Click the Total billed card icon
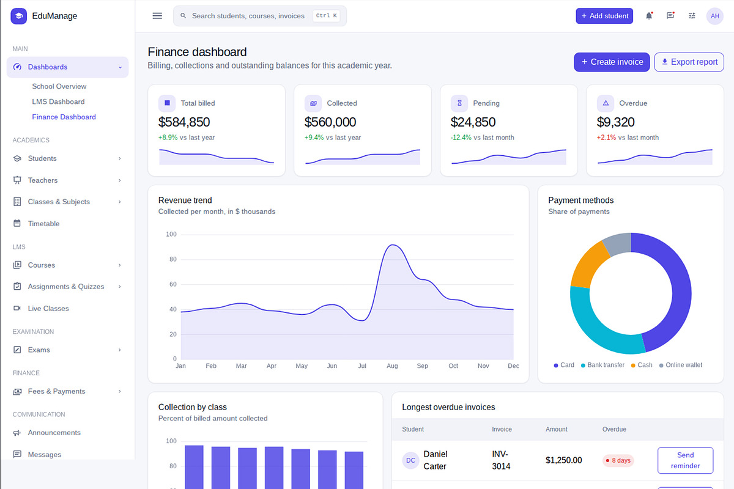This screenshot has width=734, height=489. [167, 103]
